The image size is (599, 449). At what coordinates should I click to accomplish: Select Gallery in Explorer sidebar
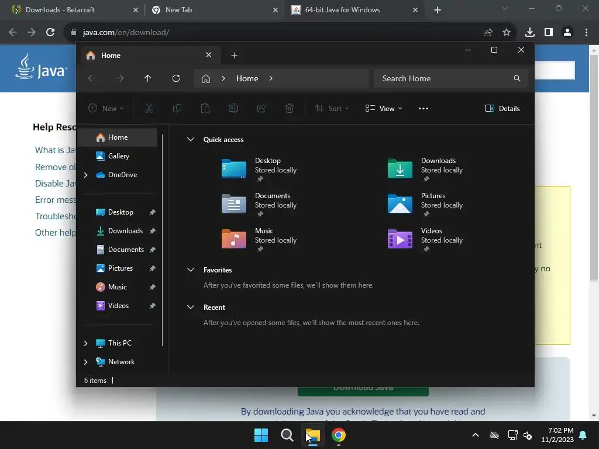(118, 156)
